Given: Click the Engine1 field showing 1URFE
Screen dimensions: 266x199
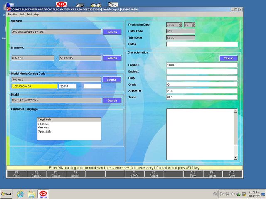Looking at the screenshot, I should click(x=202, y=65).
